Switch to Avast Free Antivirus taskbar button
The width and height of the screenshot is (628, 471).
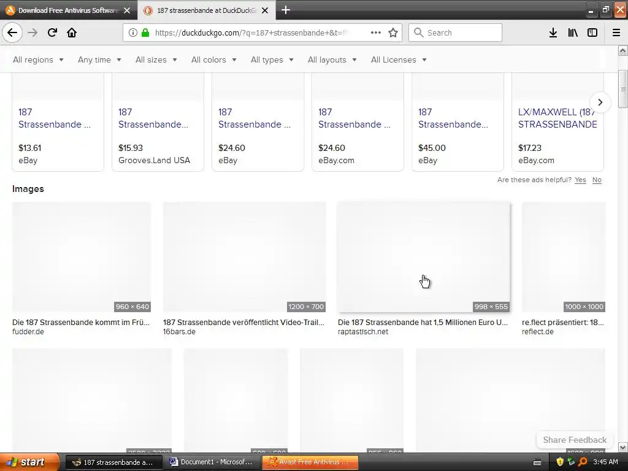click(x=310, y=462)
